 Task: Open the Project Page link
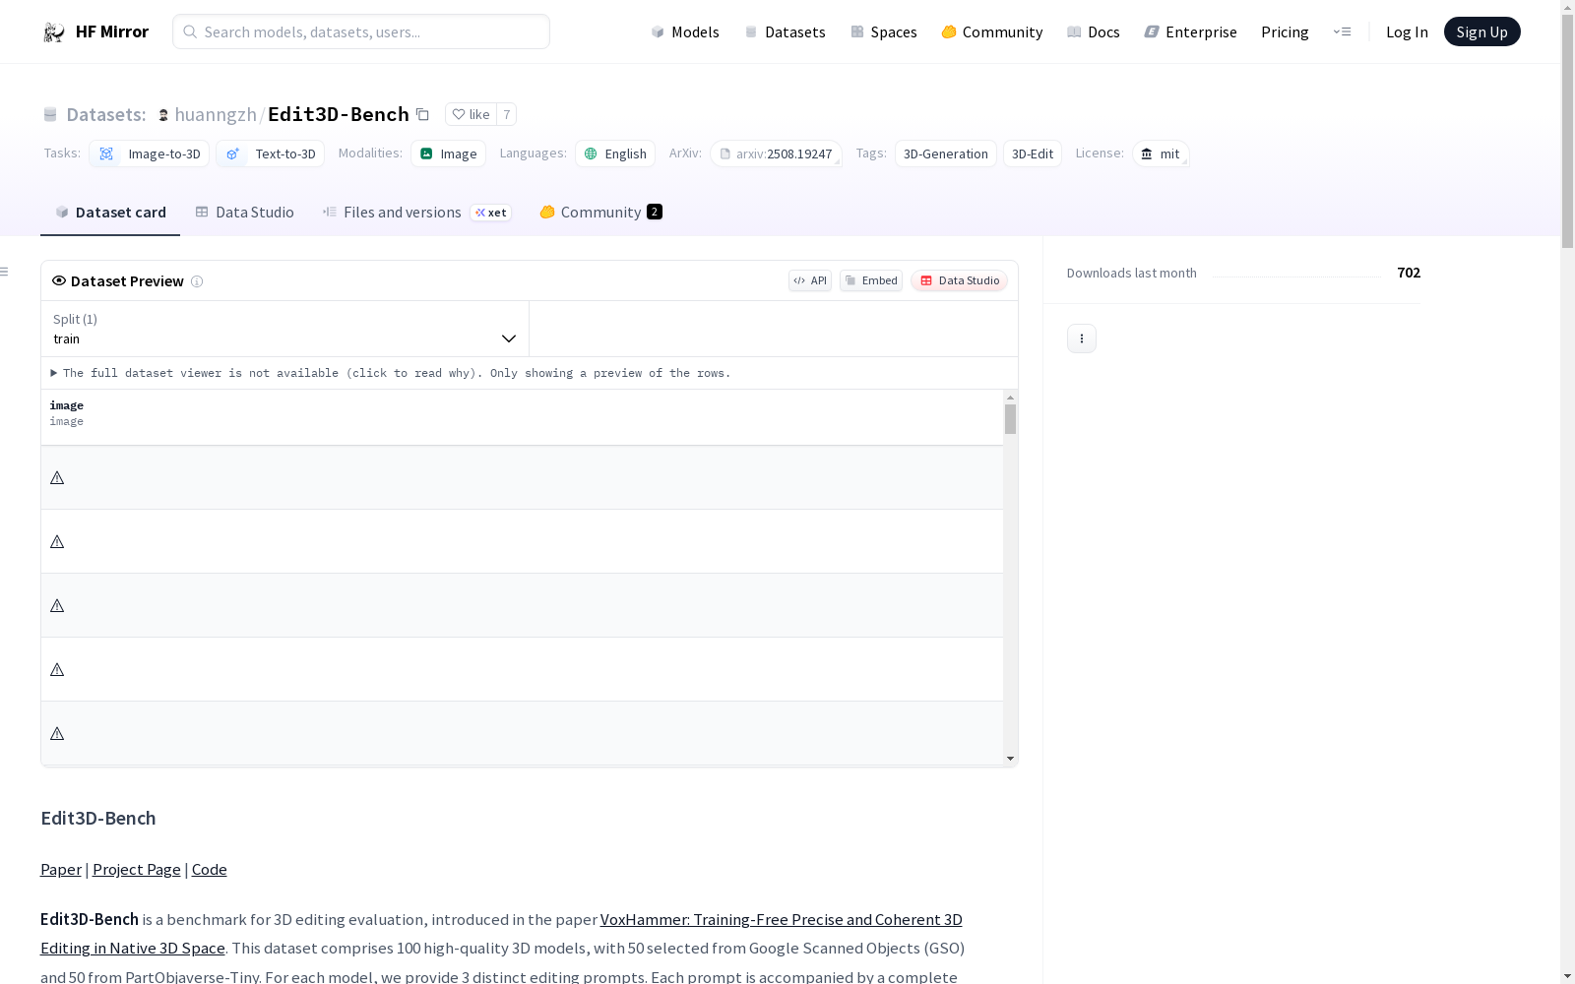pos(137,870)
